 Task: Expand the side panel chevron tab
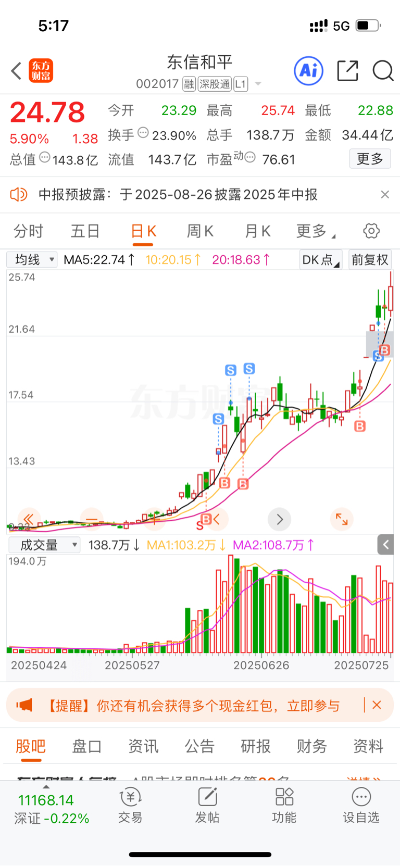[x=385, y=545]
